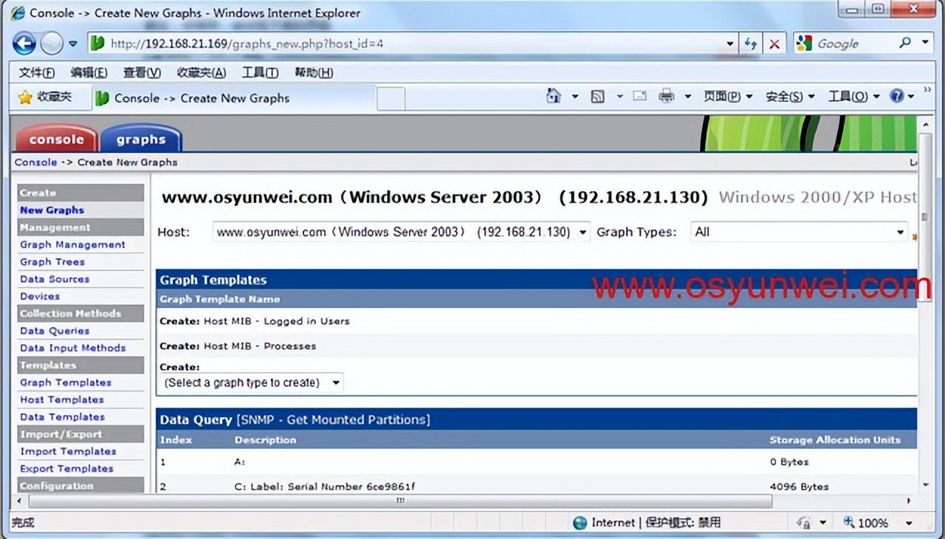The height and width of the screenshot is (539, 945).
Task: Click the Help question mark icon
Action: pos(898,96)
